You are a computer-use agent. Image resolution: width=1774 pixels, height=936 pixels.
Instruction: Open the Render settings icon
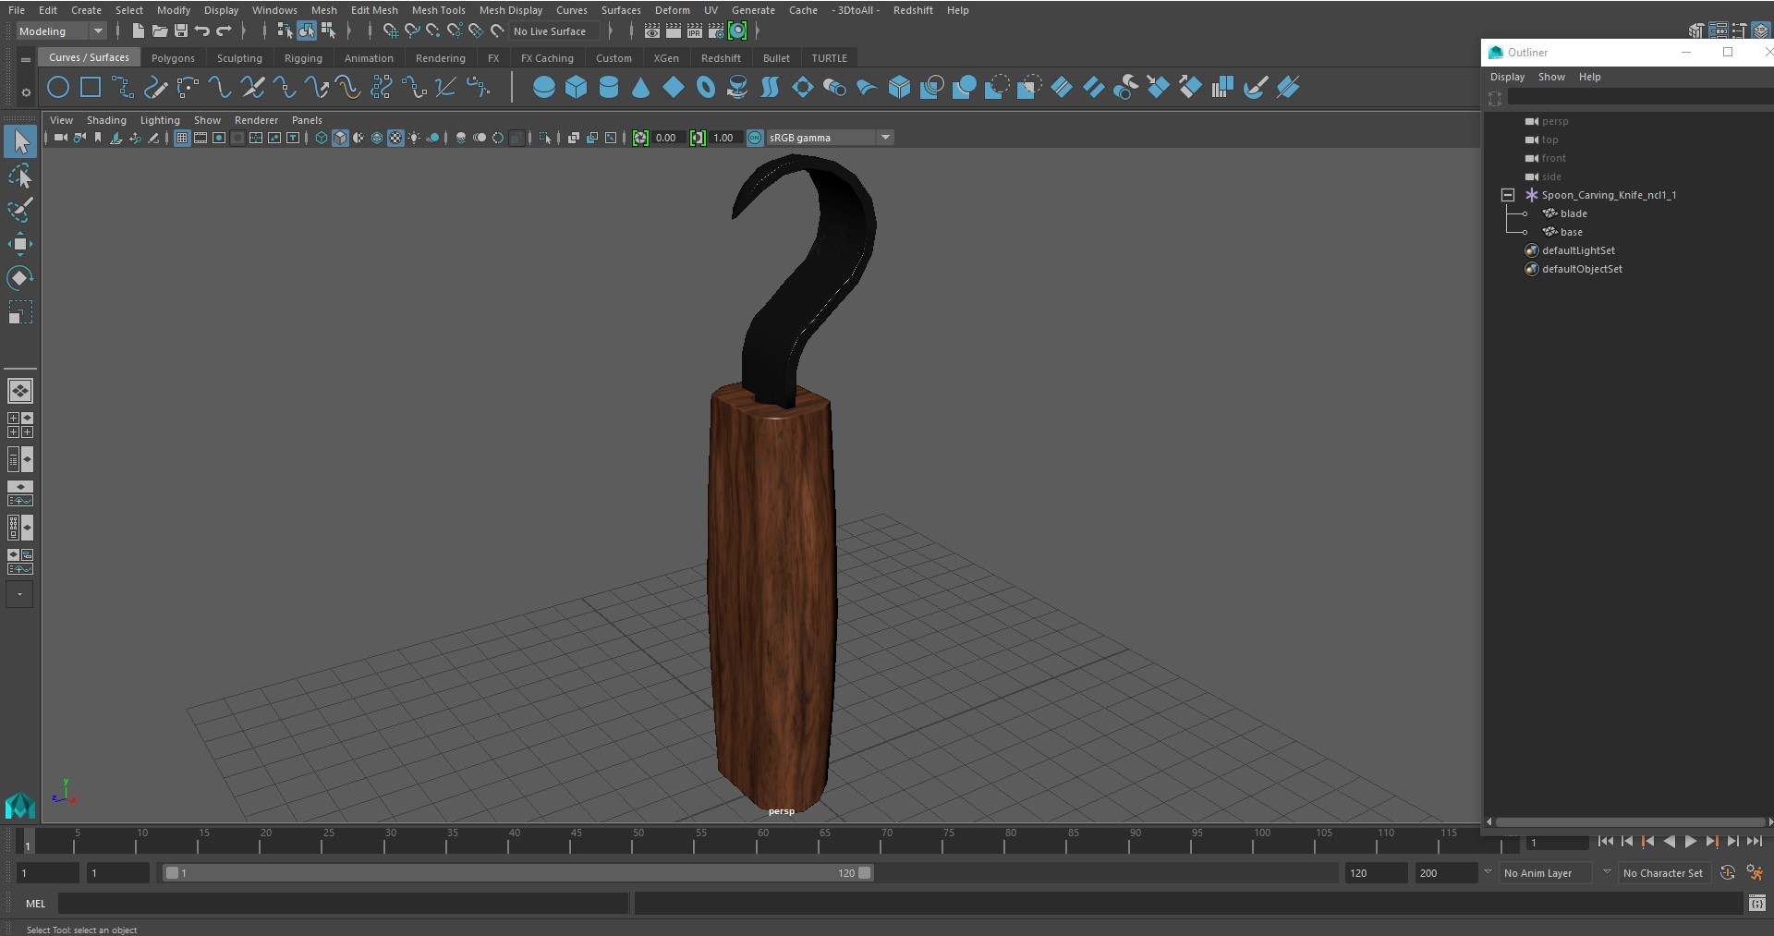pos(716,30)
